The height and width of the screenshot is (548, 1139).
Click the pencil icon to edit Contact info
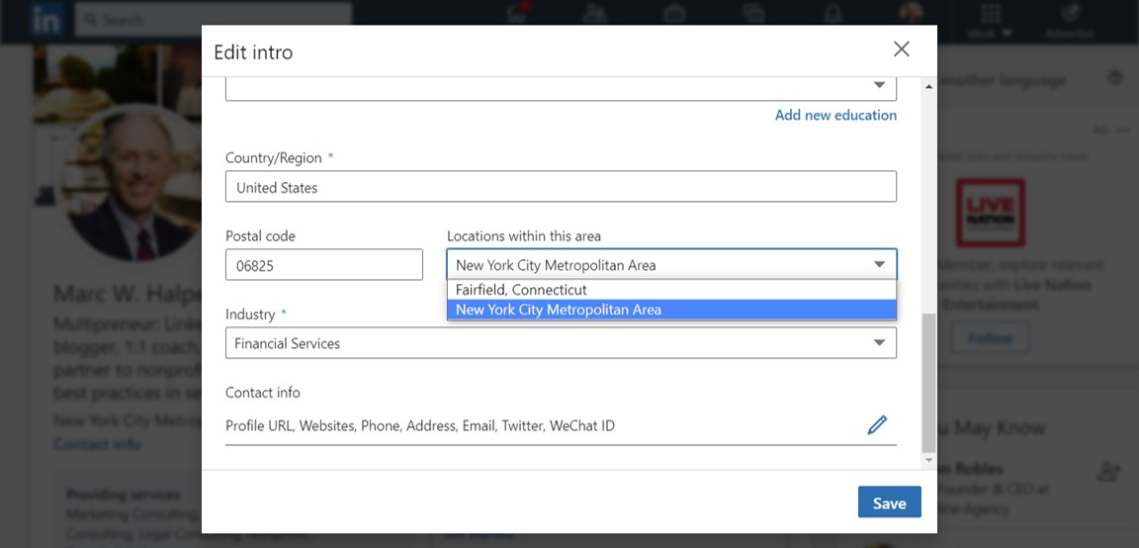876,425
